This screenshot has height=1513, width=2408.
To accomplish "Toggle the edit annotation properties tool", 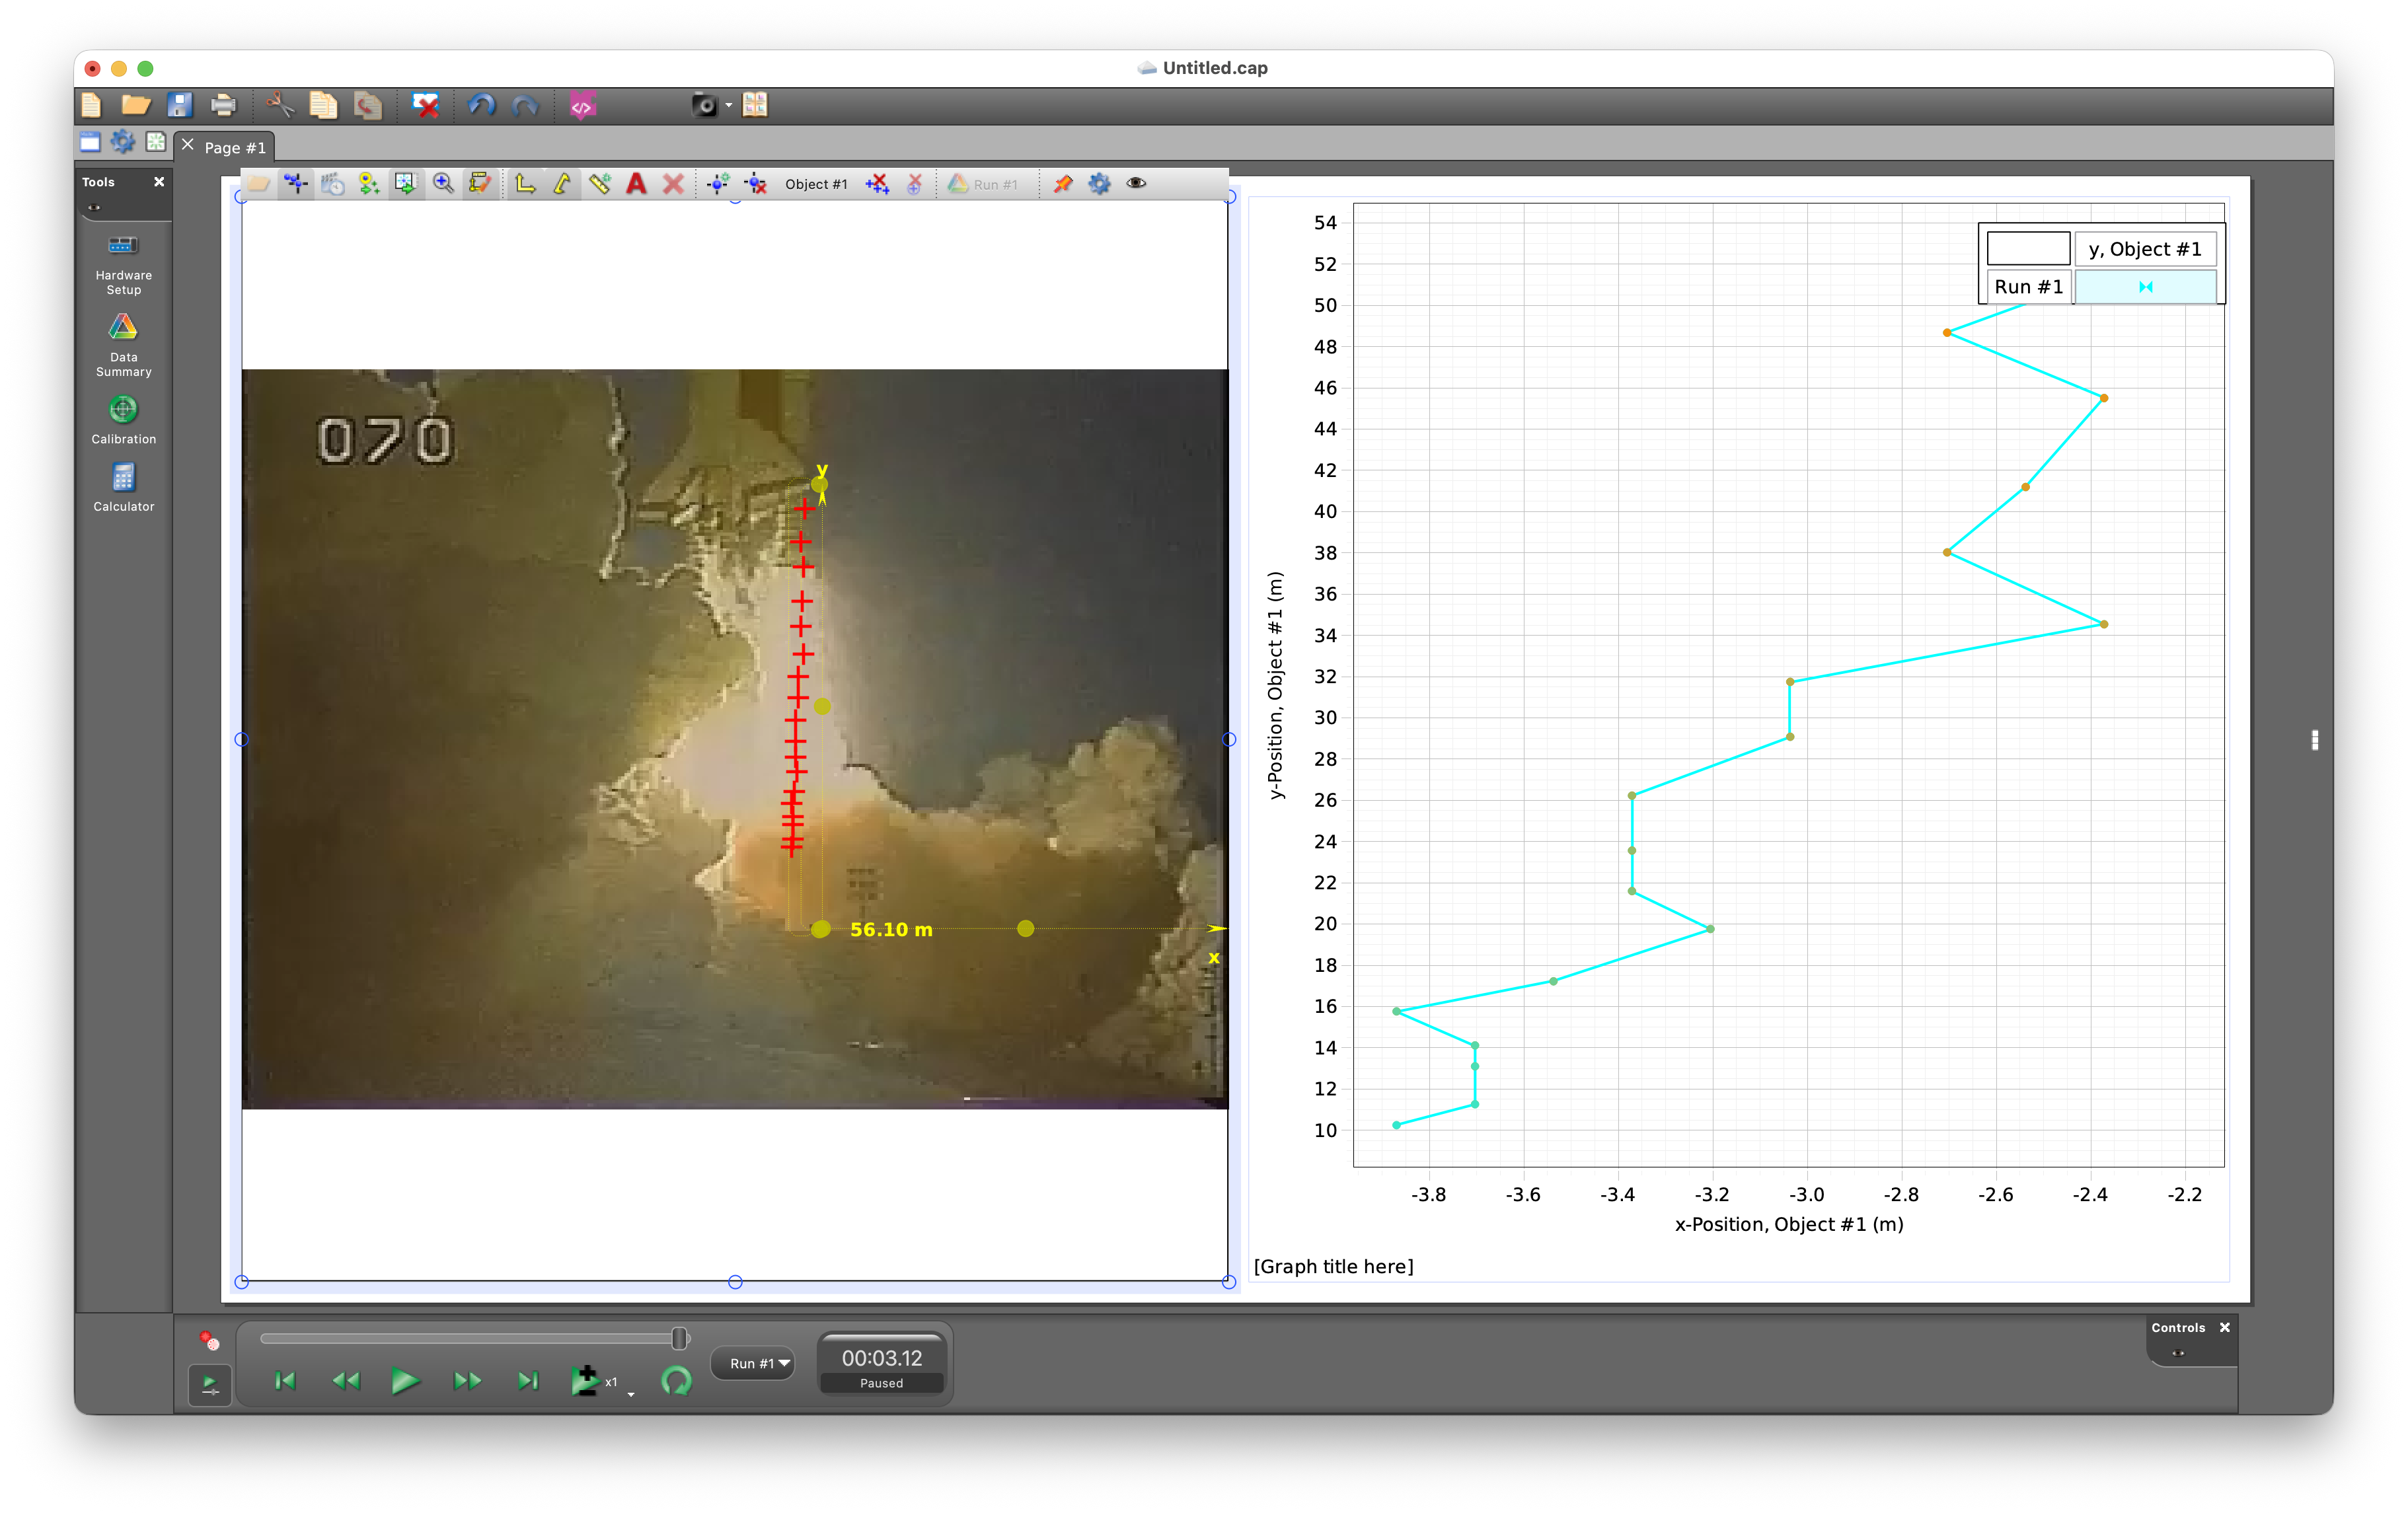I will [x=480, y=184].
